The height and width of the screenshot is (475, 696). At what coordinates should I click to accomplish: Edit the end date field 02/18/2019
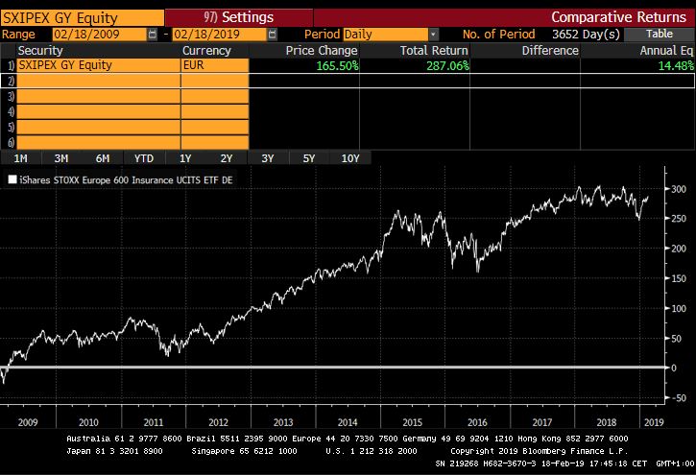click(x=220, y=35)
